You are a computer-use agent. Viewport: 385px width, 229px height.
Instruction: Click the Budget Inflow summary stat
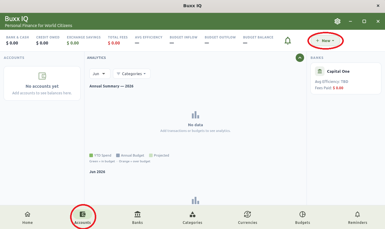click(x=183, y=40)
